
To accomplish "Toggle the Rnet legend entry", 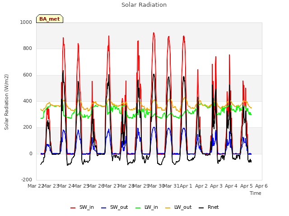I will [x=209, y=207].
